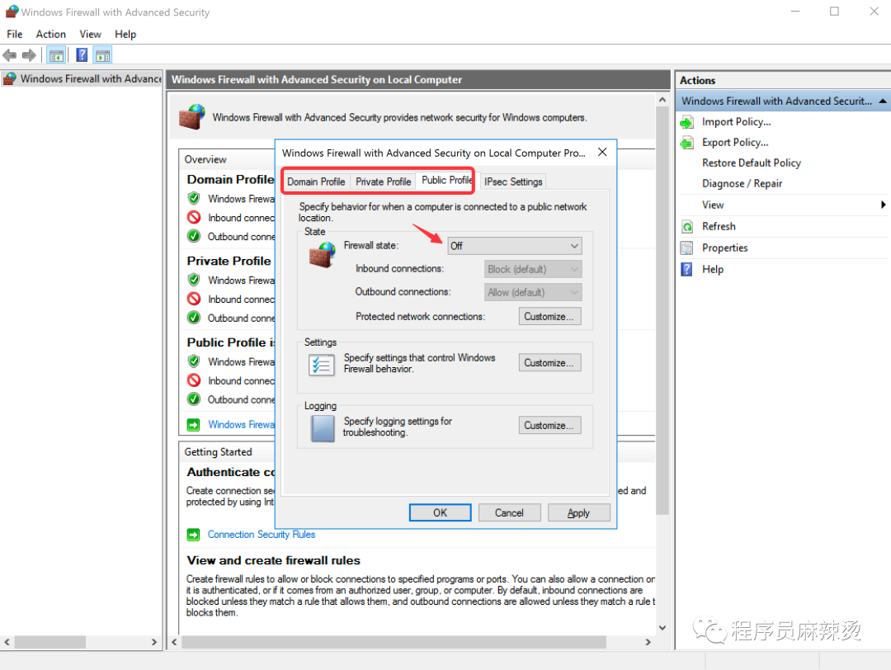Image resolution: width=891 pixels, height=670 pixels.
Task: Click the blue Help toolbar icon
Action: (x=82, y=55)
